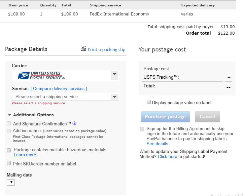Click the printer icon beside packing slip
Viewport: 243px width, 196px height.
[x=83, y=49]
